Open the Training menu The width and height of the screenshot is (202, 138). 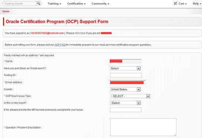[x=54, y=4]
